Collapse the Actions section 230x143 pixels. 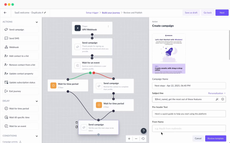click(x=37, y=22)
